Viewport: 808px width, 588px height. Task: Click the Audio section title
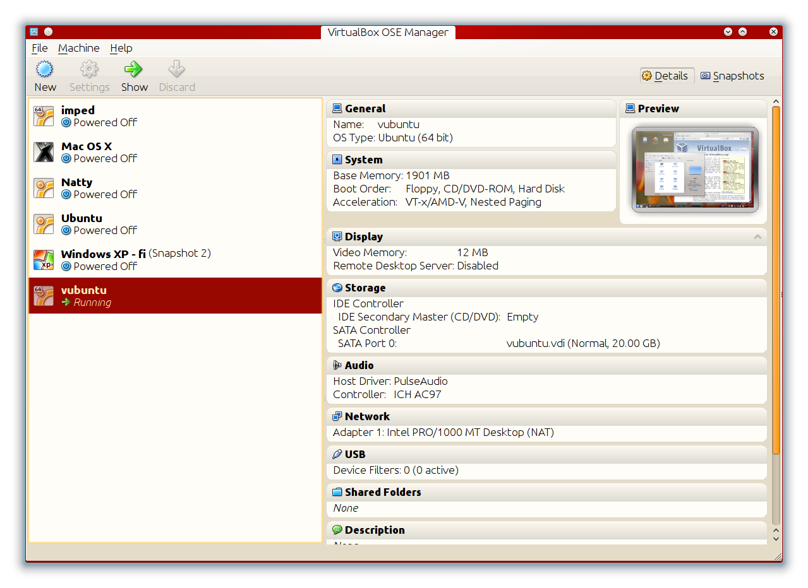coord(359,365)
